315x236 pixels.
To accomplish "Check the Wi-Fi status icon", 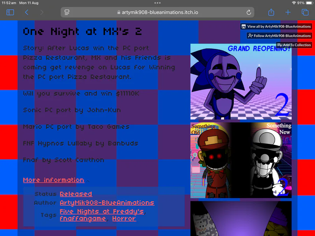I will coord(294,3).
